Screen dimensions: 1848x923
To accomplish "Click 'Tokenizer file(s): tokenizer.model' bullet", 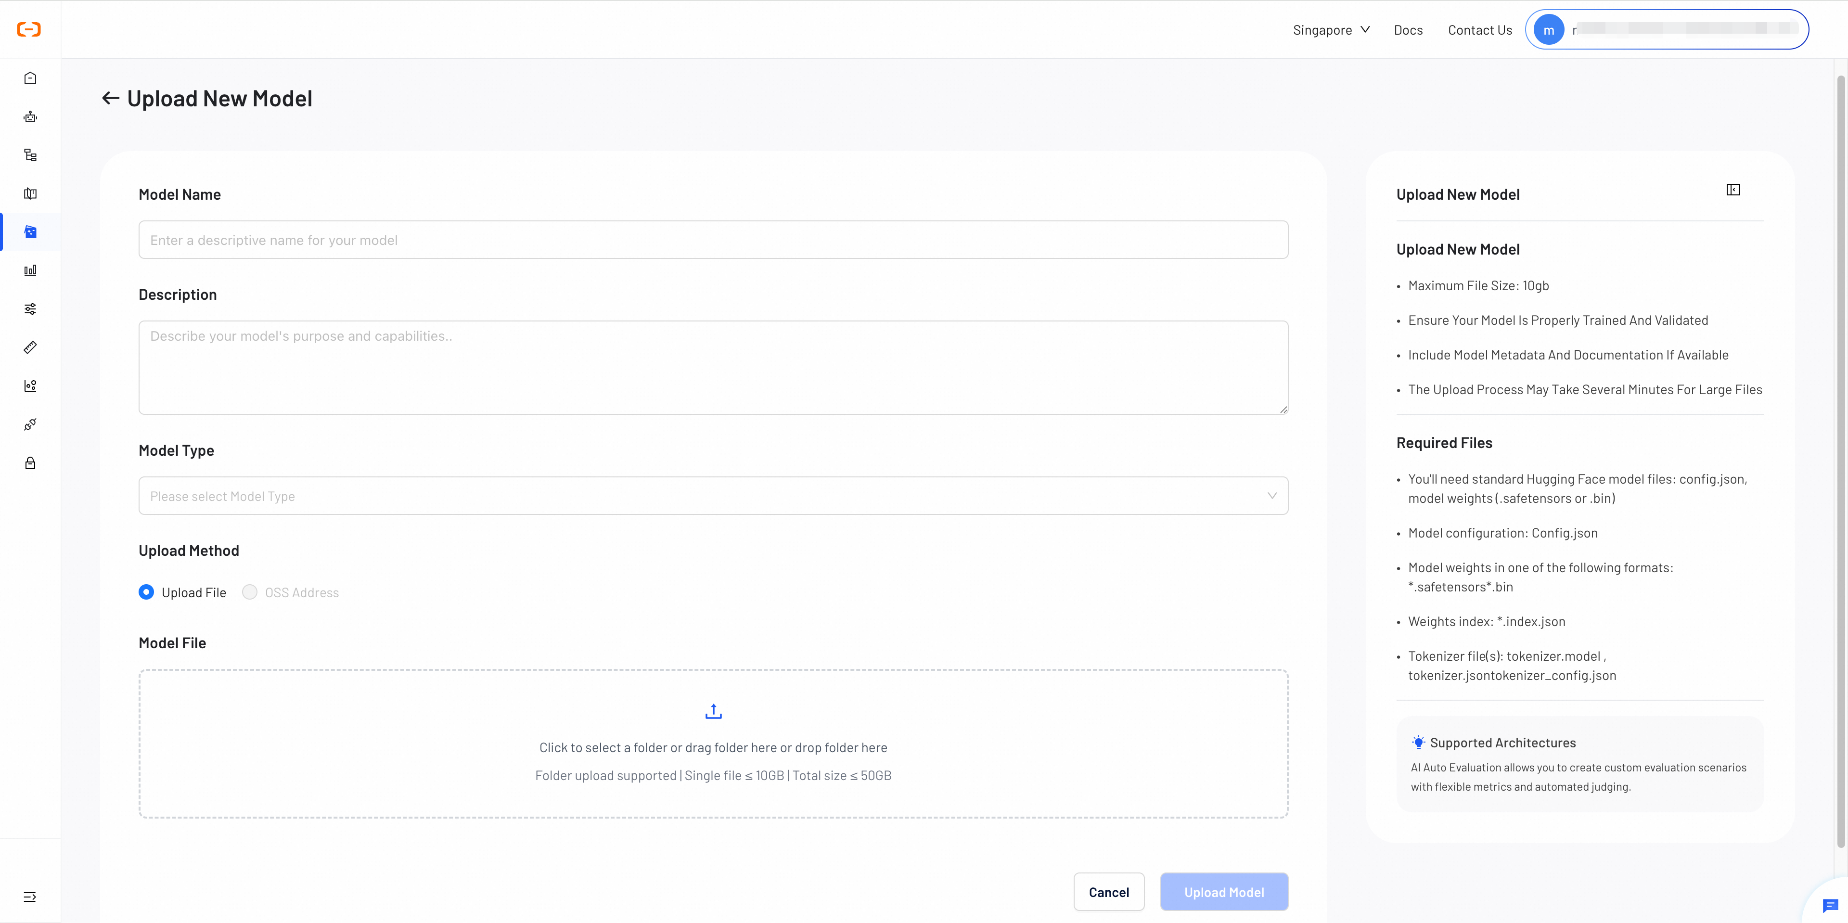I will pos(1512,666).
